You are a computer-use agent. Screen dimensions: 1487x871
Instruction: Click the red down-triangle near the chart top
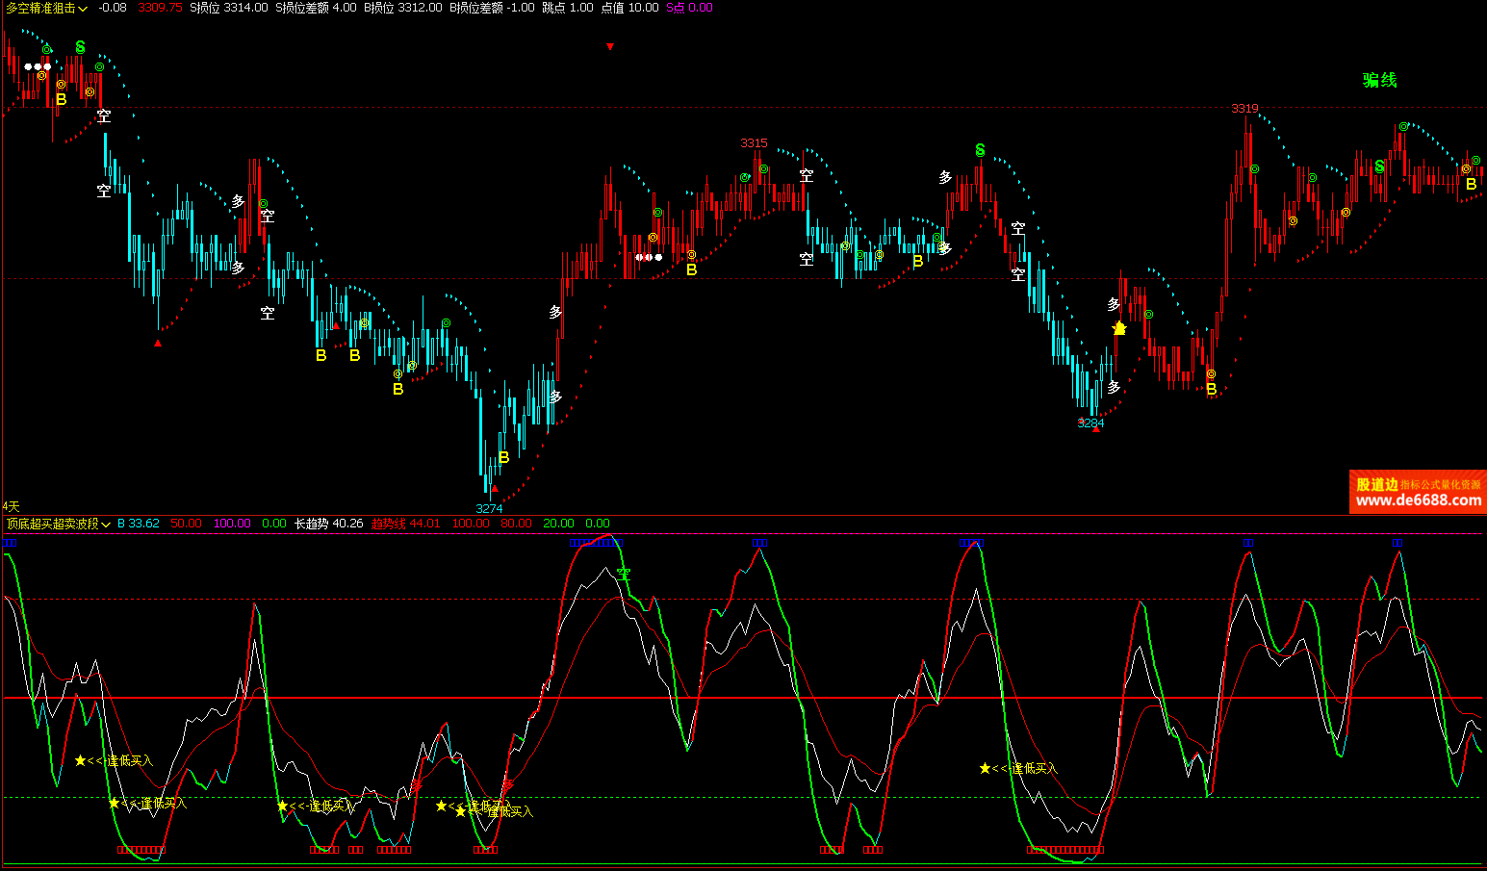pyautogui.click(x=609, y=46)
